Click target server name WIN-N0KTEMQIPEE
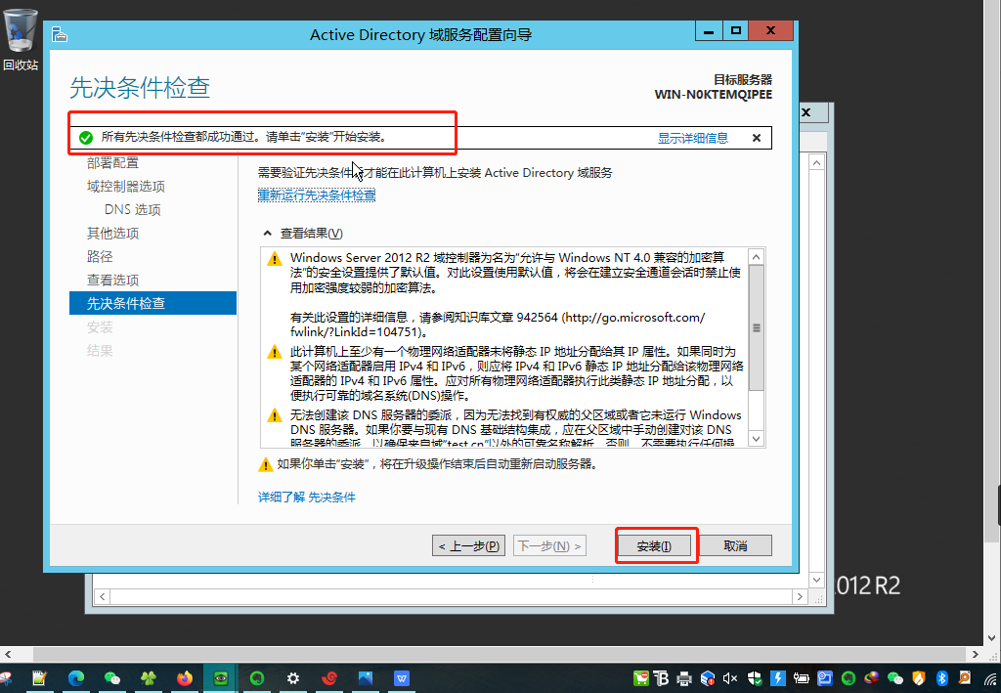Image resolution: width=1001 pixels, height=693 pixels. pyautogui.click(x=713, y=95)
